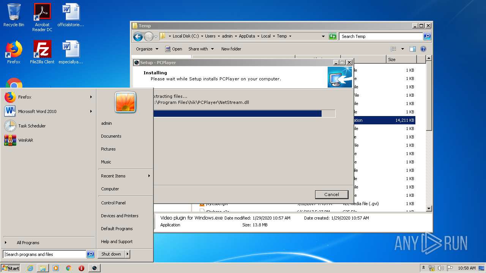Click Explorer search magnifier button
This screenshot has width=486, height=273.
pyautogui.click(x=427, y=36)
